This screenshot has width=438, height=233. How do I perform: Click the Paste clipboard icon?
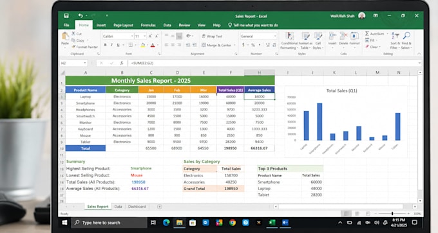pyautogui.click(x=65, y=36)
